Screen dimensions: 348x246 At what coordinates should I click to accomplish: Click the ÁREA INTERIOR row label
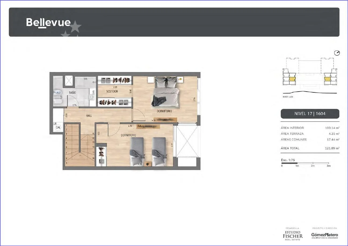pos(292,128)
